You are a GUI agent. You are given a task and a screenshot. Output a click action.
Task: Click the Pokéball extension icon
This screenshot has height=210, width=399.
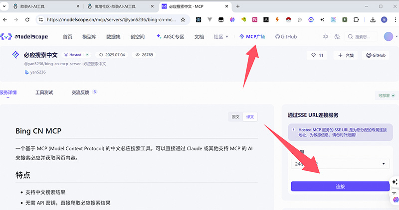tap(288, 19)
